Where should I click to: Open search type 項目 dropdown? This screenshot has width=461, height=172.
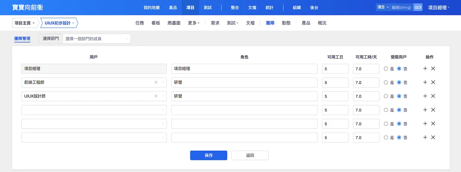click(x=383, y=7)
